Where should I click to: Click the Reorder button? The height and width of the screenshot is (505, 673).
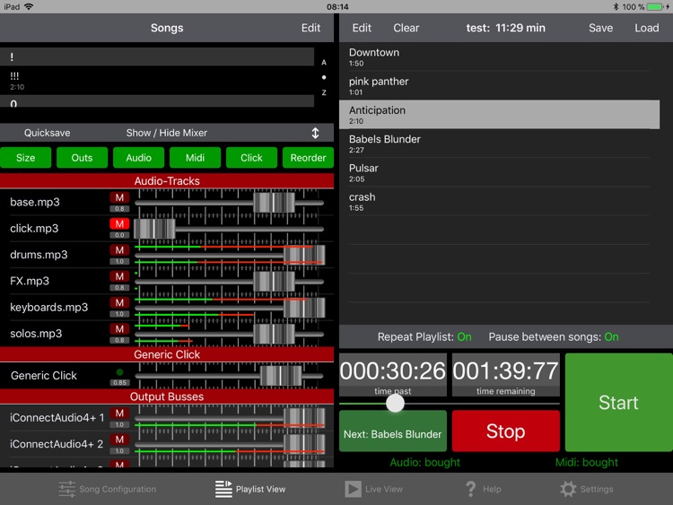point(308,158)
